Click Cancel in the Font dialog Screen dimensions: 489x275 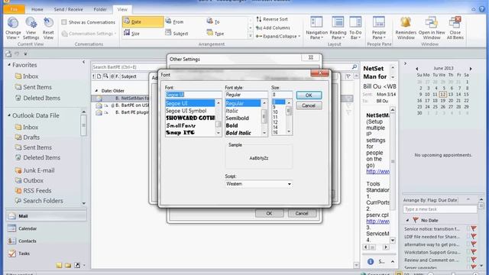pyautogui.click(x=309, y=105)
